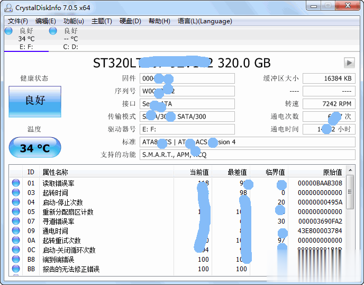Click the 16384 KB buffer size field

(329, 78)
